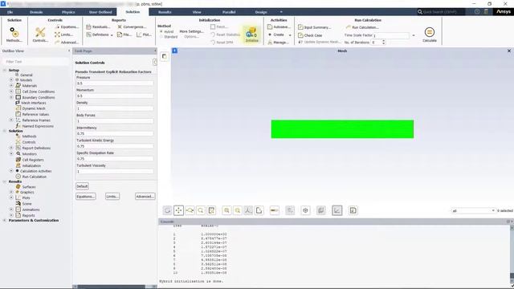Click Run Calculation... in the ribbon

pyautogui.click(x=362, y=27)
